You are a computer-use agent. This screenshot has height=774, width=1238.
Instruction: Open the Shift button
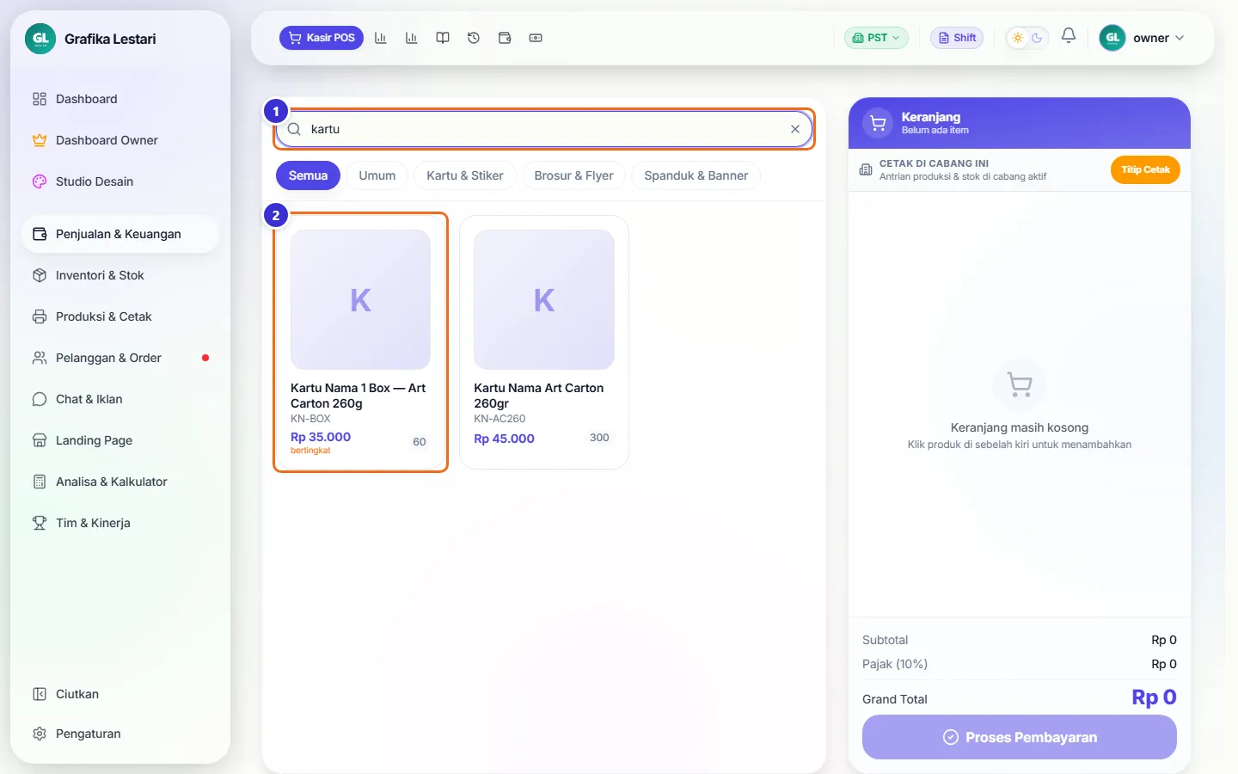point(957,38)
